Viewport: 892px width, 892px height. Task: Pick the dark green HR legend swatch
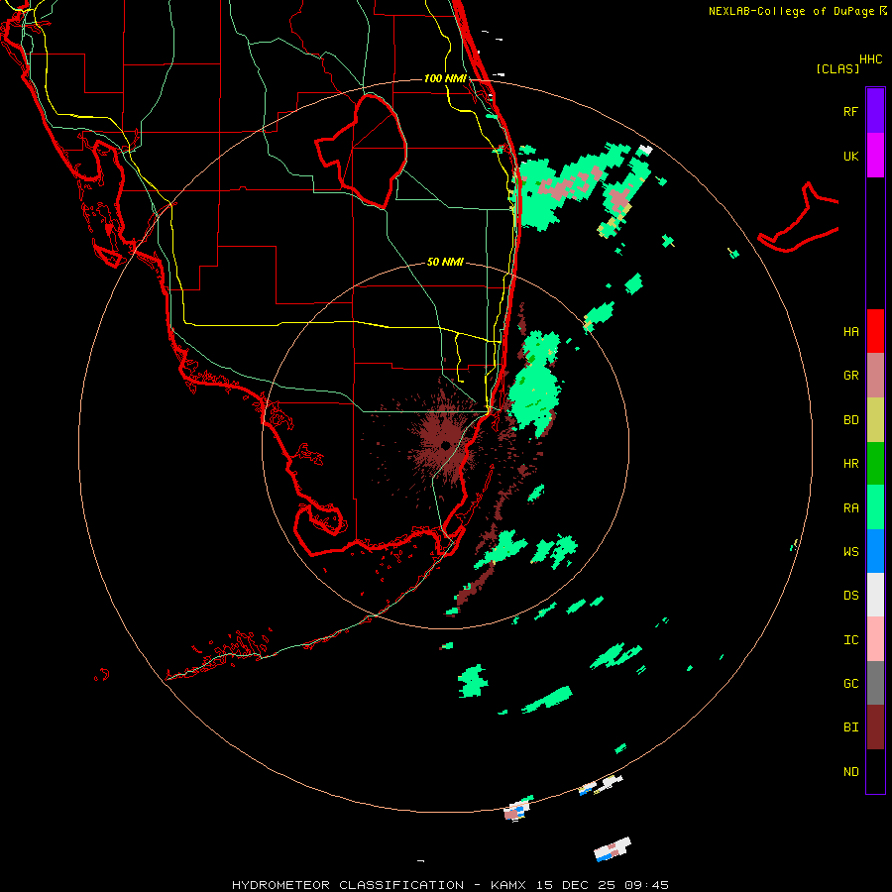click(x=875, y=463)
